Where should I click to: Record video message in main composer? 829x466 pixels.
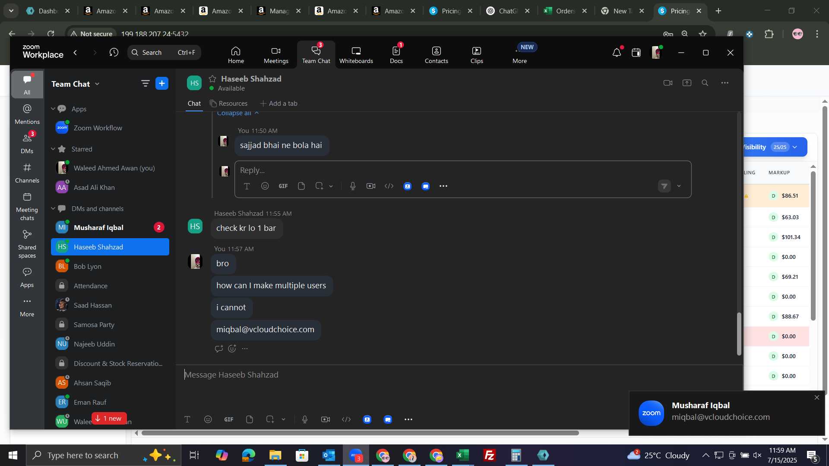[326, 419]
